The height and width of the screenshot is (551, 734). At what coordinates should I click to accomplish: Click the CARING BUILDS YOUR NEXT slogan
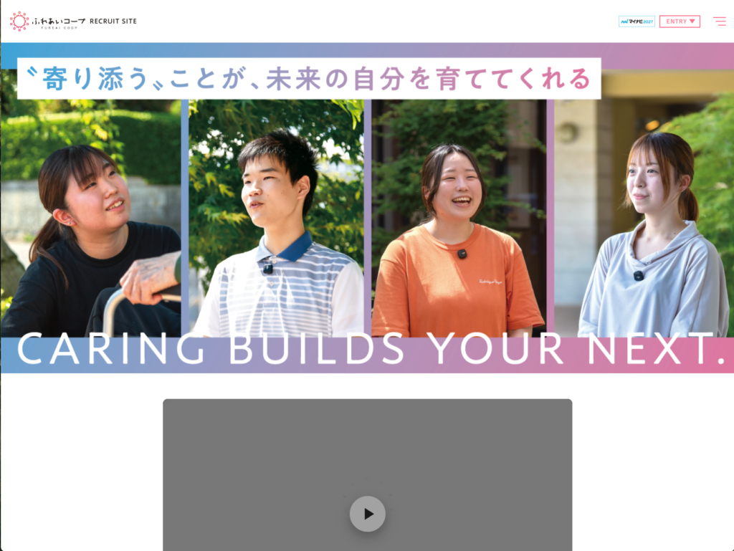367,350
